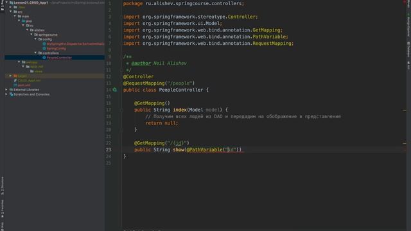Select PeopleController in project tree
This screenshot has height=231, width=411.
[59, 58]
